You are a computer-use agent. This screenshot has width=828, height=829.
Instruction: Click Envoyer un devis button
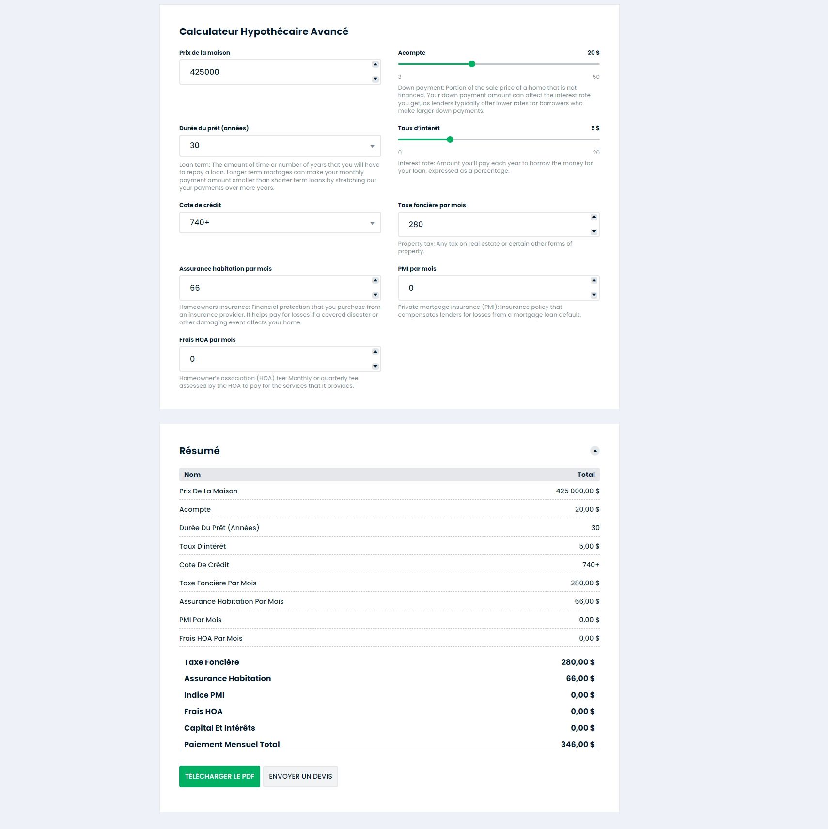300,776
